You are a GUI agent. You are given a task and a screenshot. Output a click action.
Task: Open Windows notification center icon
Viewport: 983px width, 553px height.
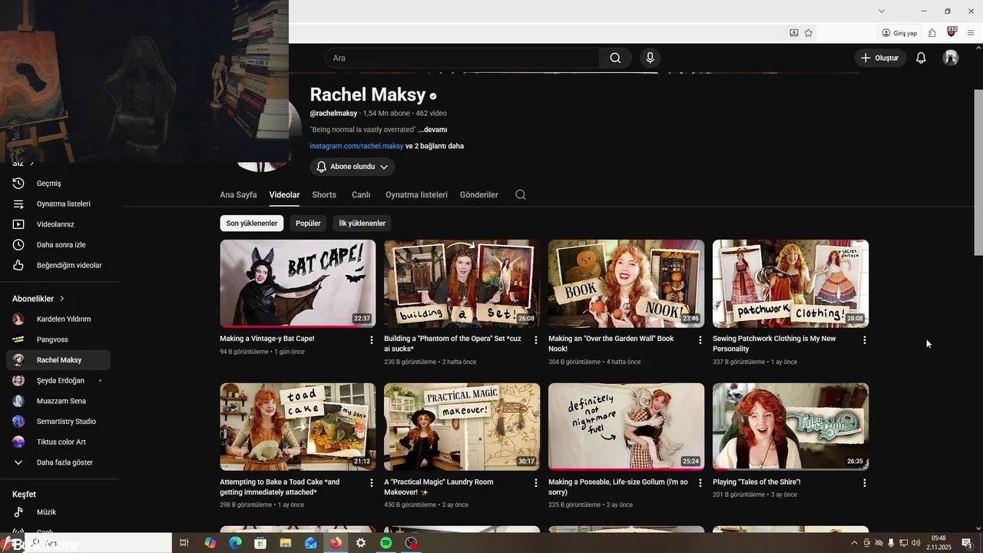(967, 543)
